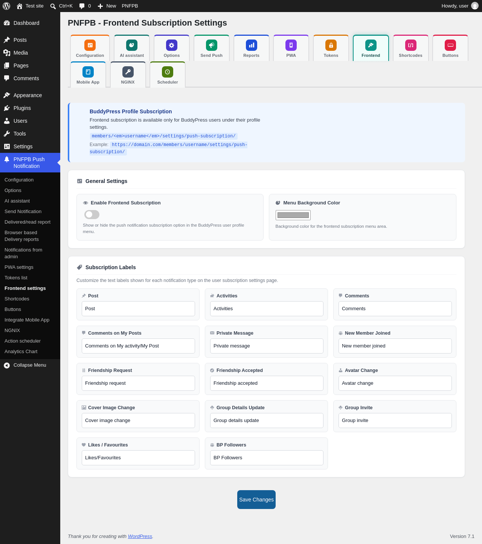
Task: Open the Mobile App tab icon
Action: [x=88, y=72]
